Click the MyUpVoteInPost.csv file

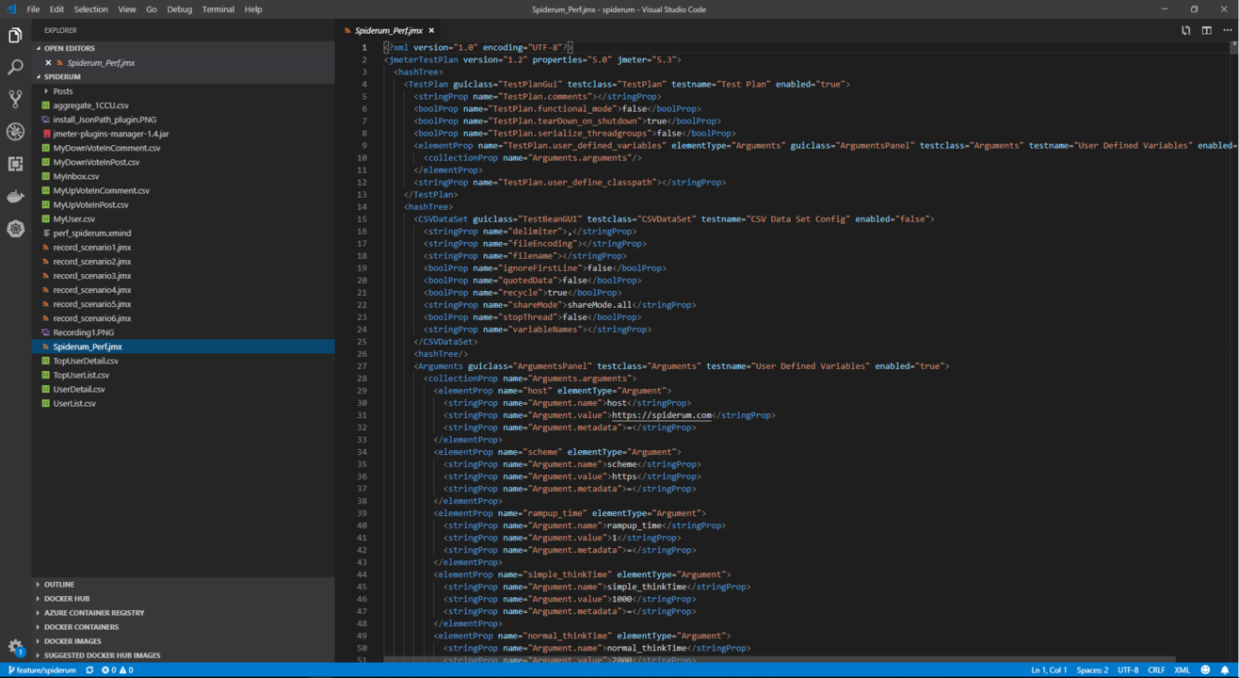(x=183, y=204)
